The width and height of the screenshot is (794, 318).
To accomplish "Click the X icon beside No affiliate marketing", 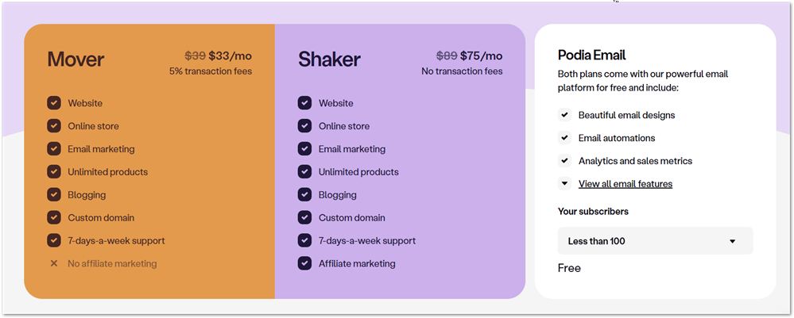I will click(x=54, y=263).
